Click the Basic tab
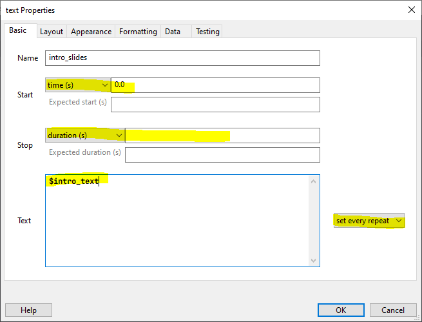The width and height of the screenshot is (422, 322). click(x=18, y=31)
